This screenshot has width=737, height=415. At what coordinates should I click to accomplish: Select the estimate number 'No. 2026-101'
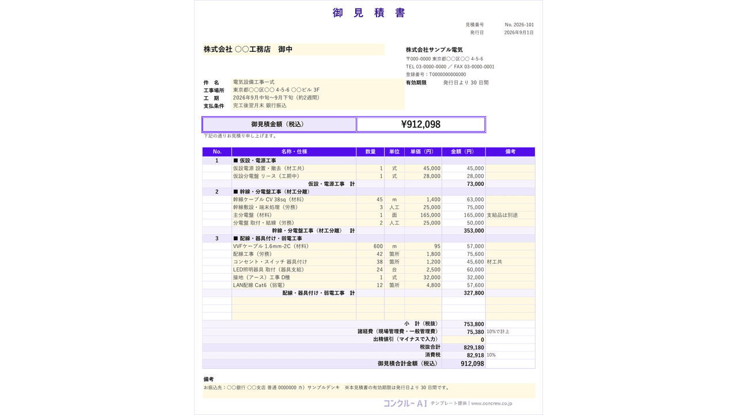click(x=519, y=25)
